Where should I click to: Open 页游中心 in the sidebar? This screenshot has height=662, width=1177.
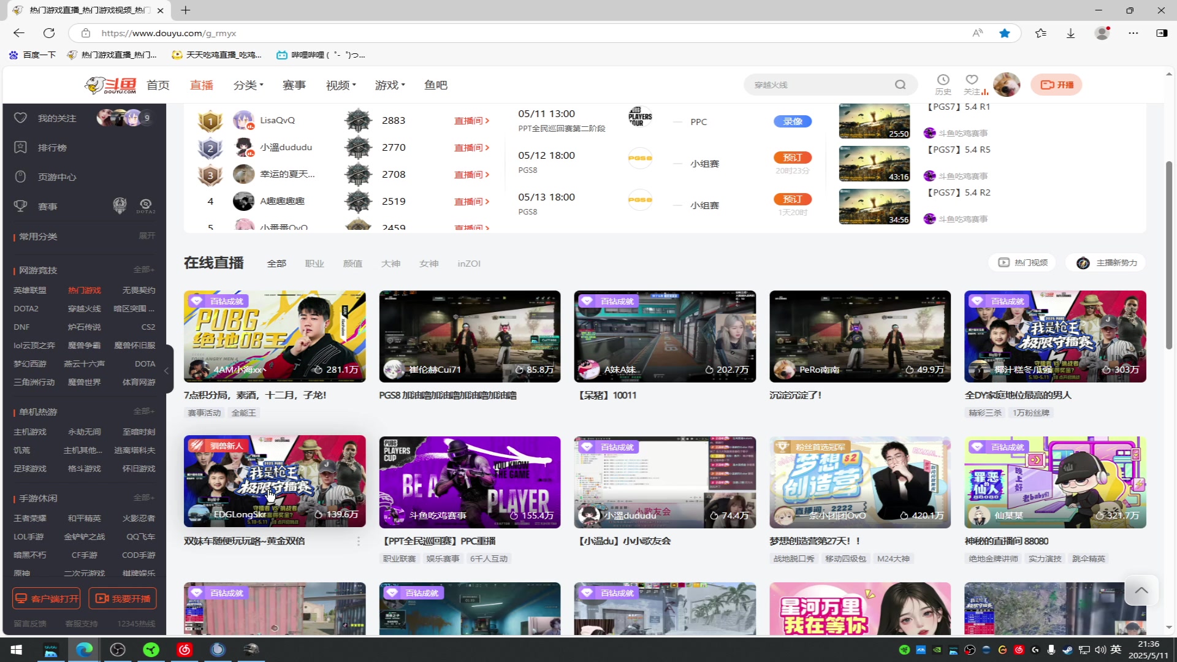57,177
